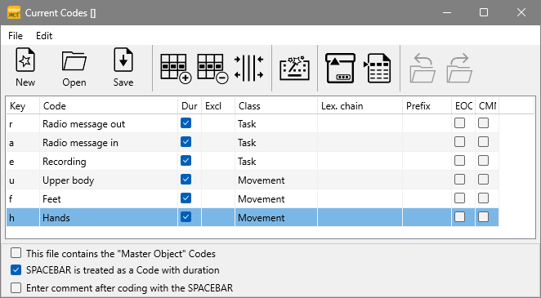Enable CMI for Feet row
541x298 pixels.
point(483,198)
